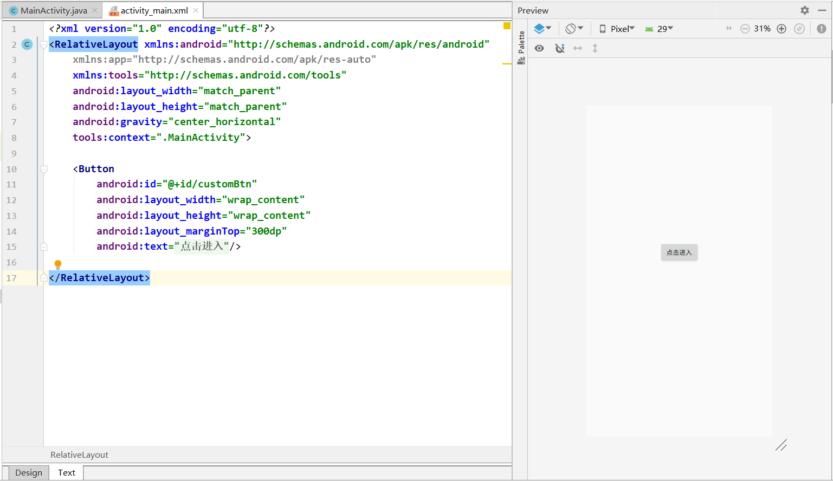Click the "@+id/customBtn" value
Screen dimensions: 833x481
[210, 184]
